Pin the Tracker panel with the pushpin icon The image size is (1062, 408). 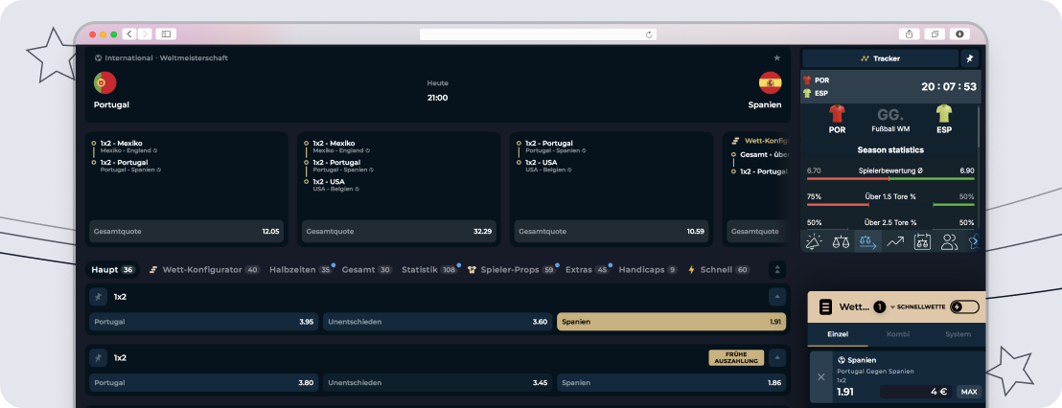pyautogui.click(x=969, y=58)
